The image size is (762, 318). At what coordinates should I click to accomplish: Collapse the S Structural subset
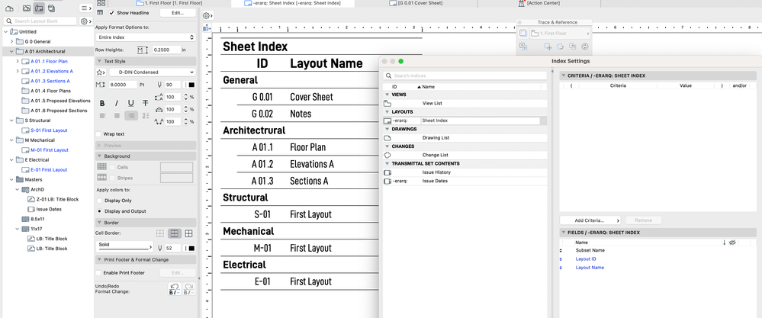(11, 120)
